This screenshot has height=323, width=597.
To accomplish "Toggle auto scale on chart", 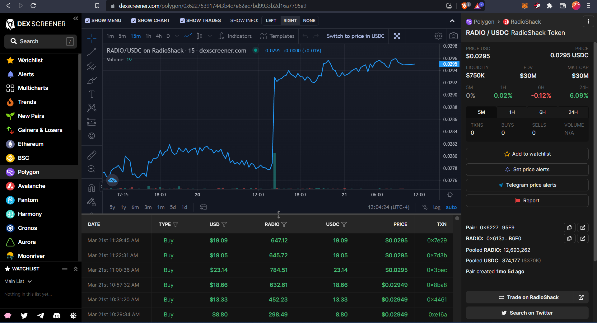I will click(451, 207).
